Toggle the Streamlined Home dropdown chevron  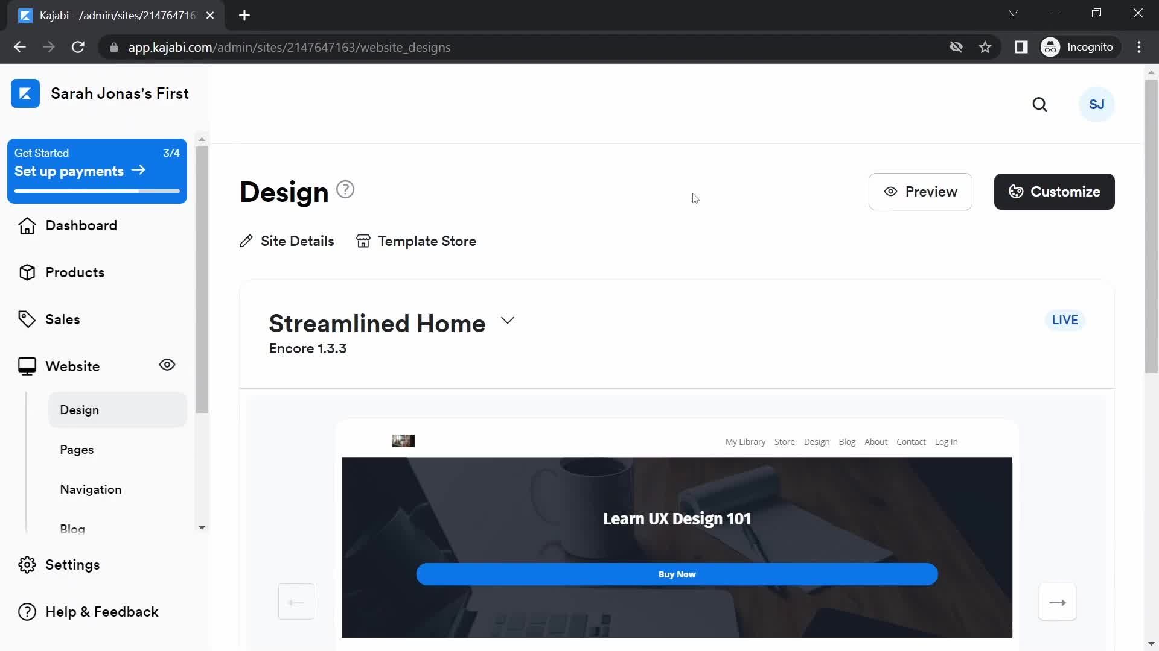pyautogui.click(x=508, y=321)
